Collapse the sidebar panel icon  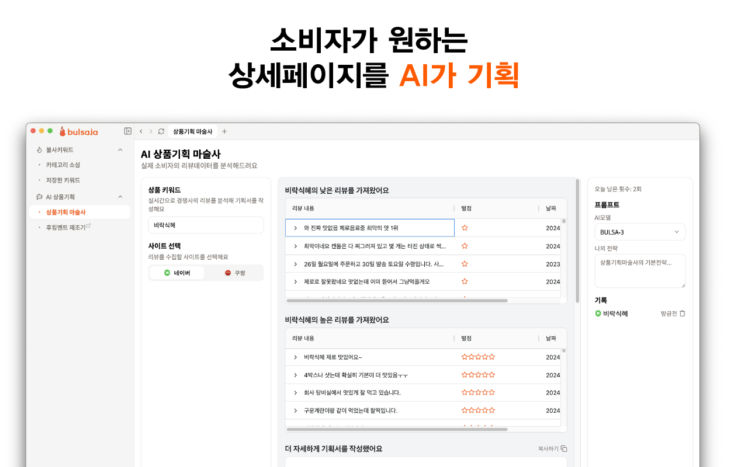[128, 131]
